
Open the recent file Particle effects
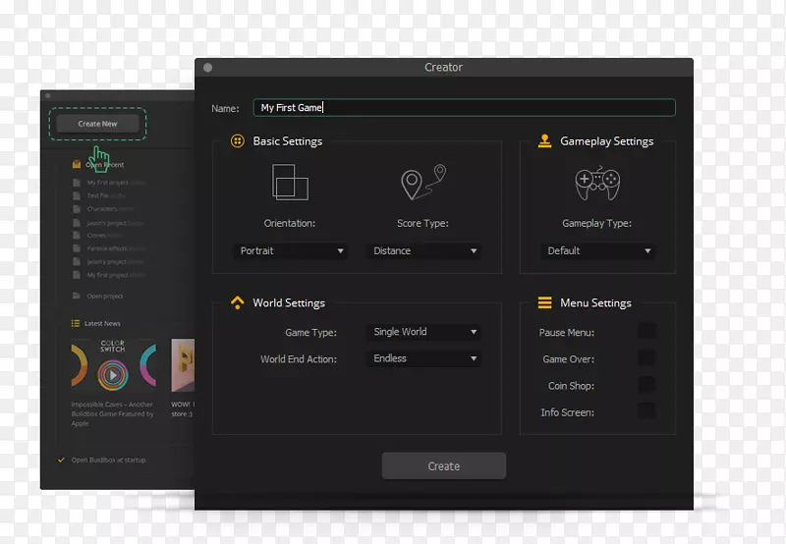pyautogui.click(x=116, y=248)
